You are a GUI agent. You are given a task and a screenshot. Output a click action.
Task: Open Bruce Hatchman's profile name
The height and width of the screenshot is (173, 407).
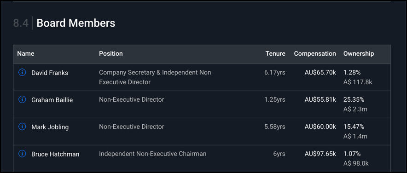pyautogui.click(x=55, y=154)
